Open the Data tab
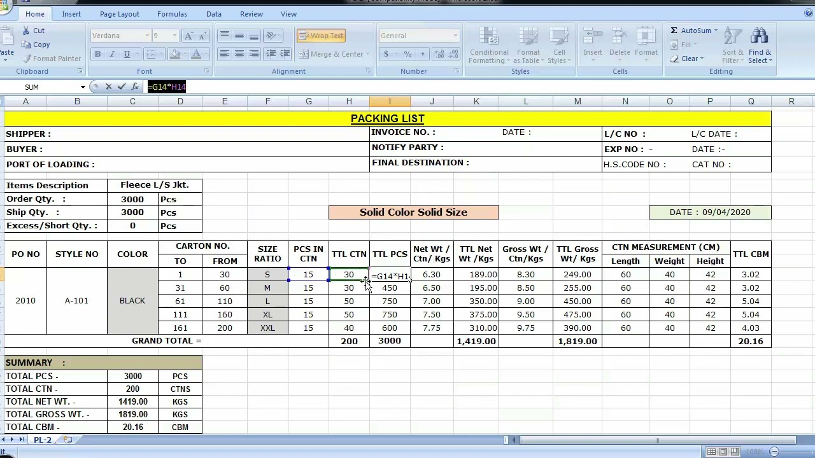 [214, 14]
